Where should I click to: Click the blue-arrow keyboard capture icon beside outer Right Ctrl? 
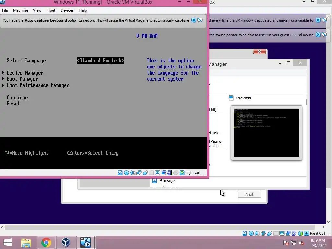pyautogui.click(x=306, y=233)
